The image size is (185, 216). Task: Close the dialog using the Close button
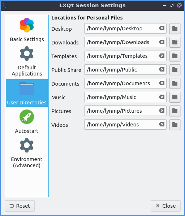point(165,206)
